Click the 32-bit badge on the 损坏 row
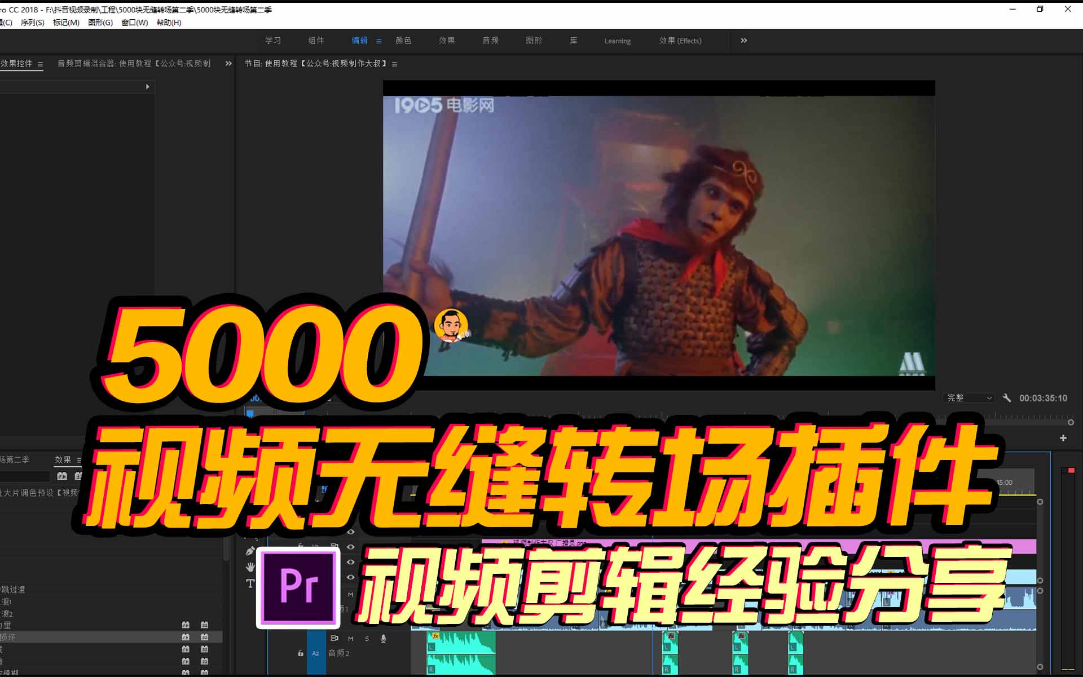The image size is (1083, 677). 204,637
